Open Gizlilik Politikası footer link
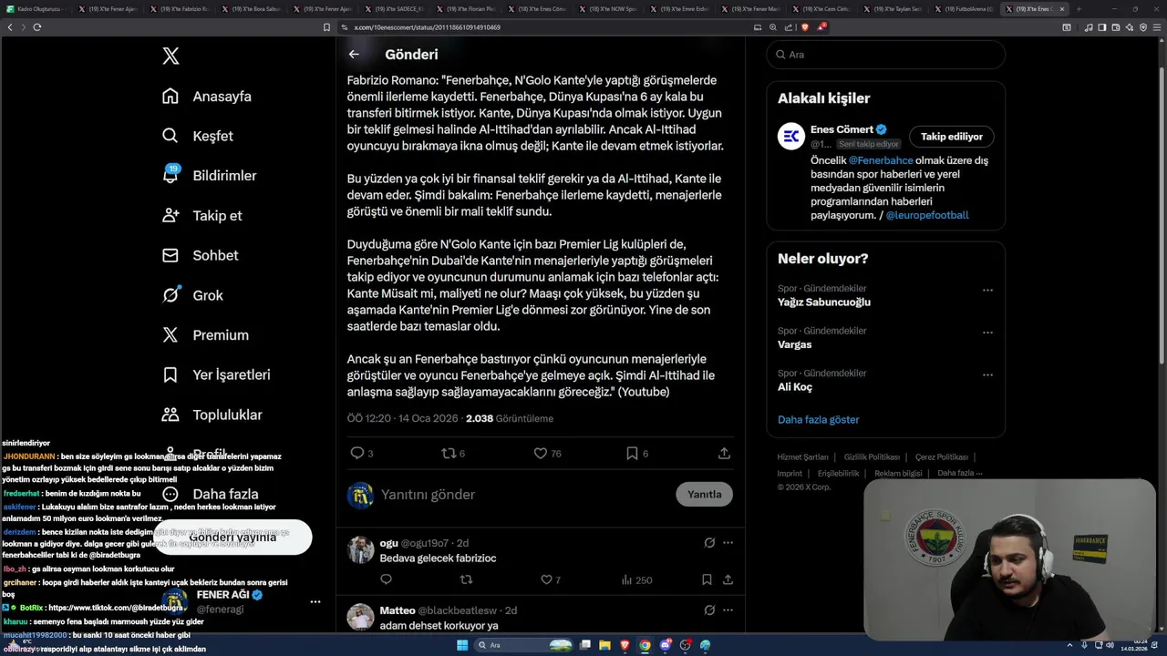Viewport: 1167px width, 656px height. tap(872, 457)
